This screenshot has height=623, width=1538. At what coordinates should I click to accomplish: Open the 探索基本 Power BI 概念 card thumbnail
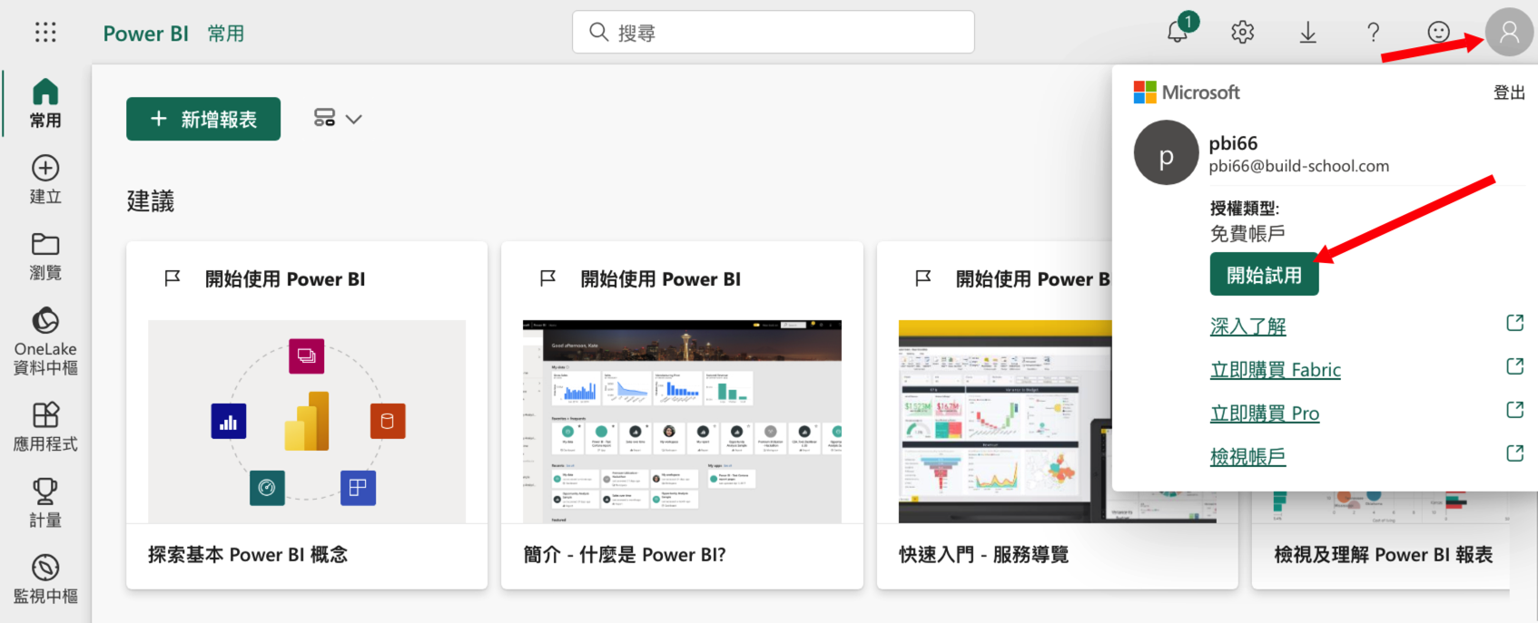307,421
